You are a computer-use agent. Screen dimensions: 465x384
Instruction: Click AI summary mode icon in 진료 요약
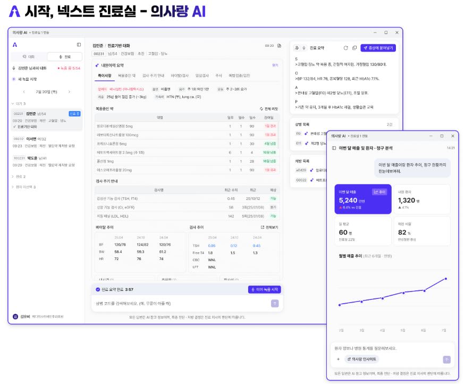pos(297,48)
